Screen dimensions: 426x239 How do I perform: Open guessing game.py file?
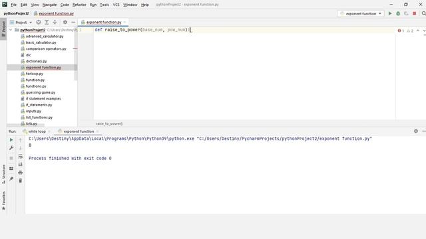tap(40, 92)
